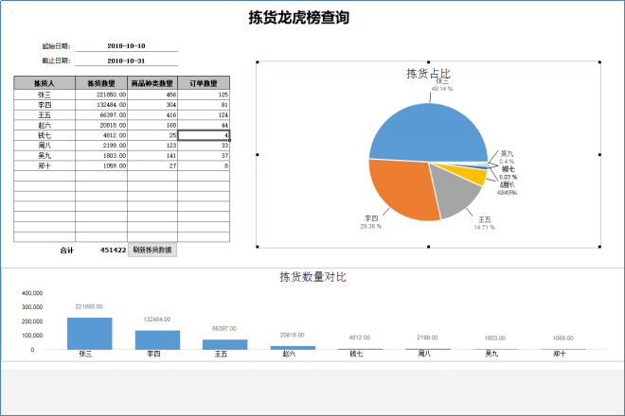
Task: Select the 李四 bar in bar chart
Action: click(x=157, y=340)
